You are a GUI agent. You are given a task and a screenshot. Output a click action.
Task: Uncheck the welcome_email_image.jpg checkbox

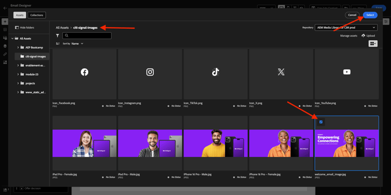pyautogui.click(x=321, y=122)
